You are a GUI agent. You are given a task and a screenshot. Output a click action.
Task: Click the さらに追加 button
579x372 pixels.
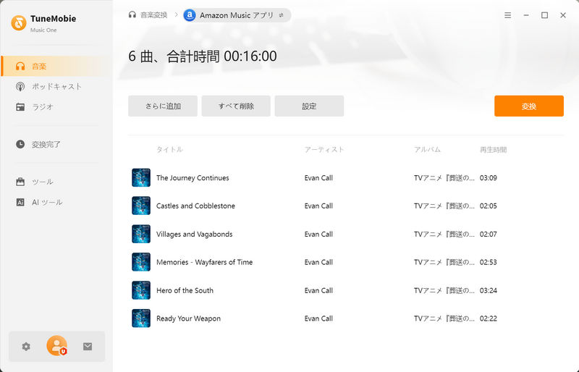click(x=163, y=106)
